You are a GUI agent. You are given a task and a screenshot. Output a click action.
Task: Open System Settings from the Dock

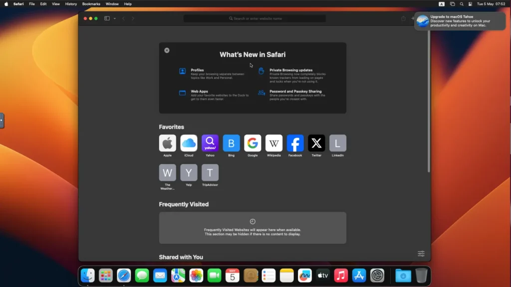(377, 276)
